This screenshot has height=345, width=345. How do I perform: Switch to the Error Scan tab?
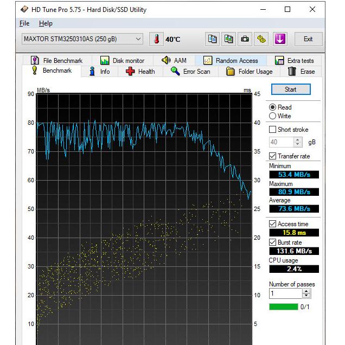(190, 72)
